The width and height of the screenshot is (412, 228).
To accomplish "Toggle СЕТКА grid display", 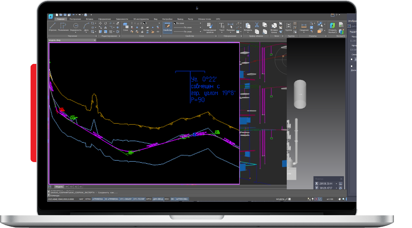I will [88, 199].
